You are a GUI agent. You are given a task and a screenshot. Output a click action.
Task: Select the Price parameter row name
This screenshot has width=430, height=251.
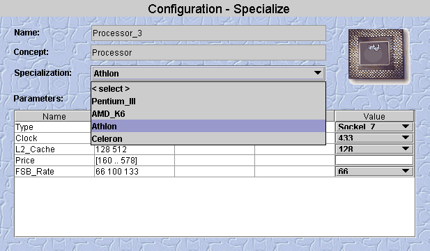(x=54, y=161)
